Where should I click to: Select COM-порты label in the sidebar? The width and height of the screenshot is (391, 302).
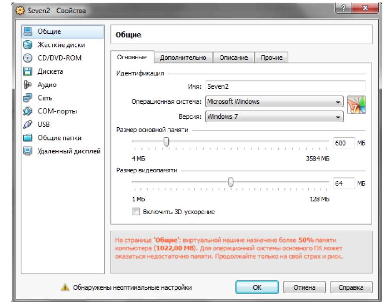point(57,111)
